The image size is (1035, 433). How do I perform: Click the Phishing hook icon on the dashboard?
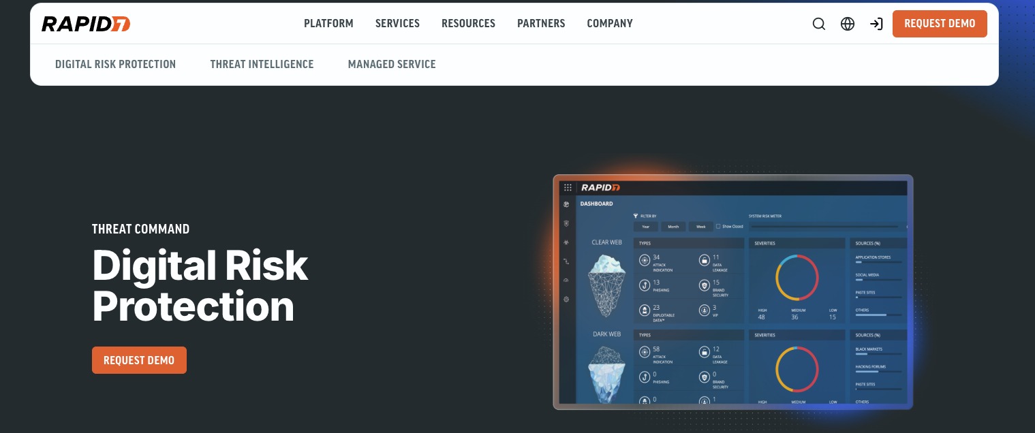[645, 285]
